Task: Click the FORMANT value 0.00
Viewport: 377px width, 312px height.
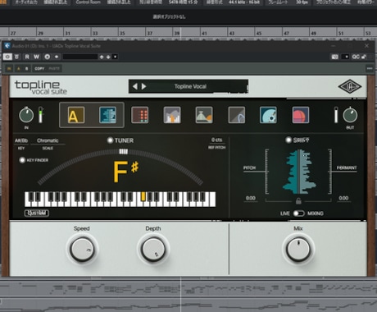Action: (343, 198)
